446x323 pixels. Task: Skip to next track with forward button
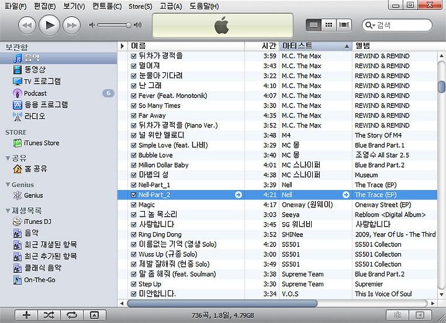pyautogui.click(x=71, y=25)
